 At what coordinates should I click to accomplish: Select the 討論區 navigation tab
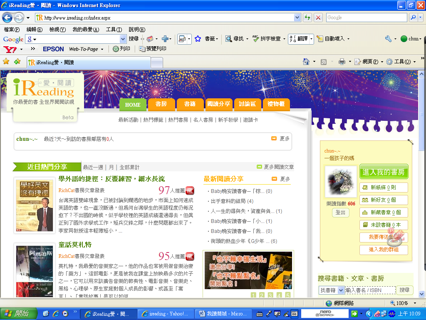click(247, 105)
